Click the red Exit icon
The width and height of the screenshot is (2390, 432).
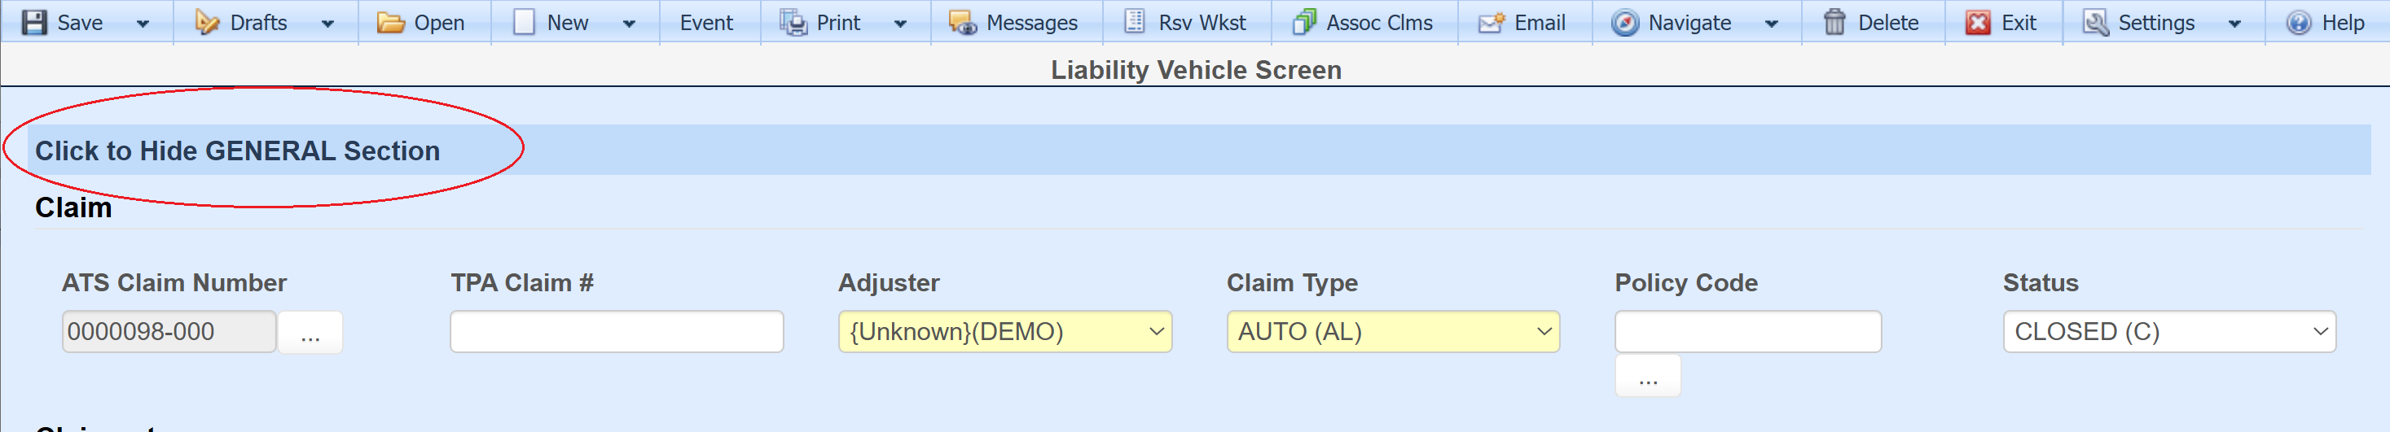click(x=1978, y=22)
